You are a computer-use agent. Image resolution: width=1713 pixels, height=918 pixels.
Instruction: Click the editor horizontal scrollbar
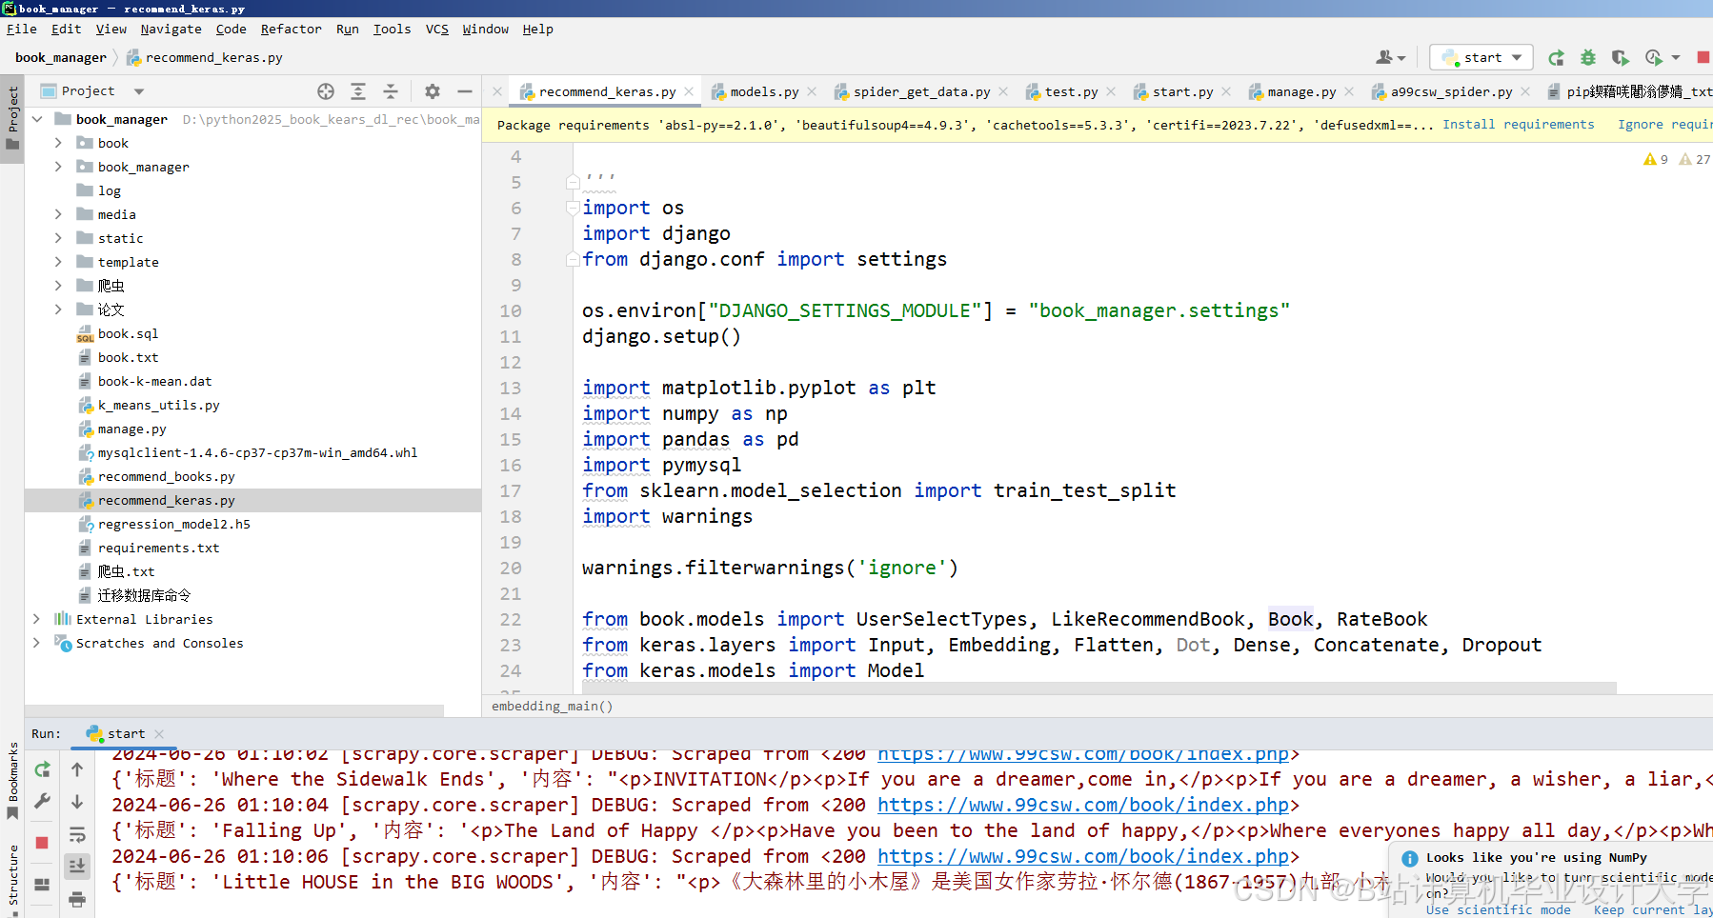click(x=1099, y=688)
